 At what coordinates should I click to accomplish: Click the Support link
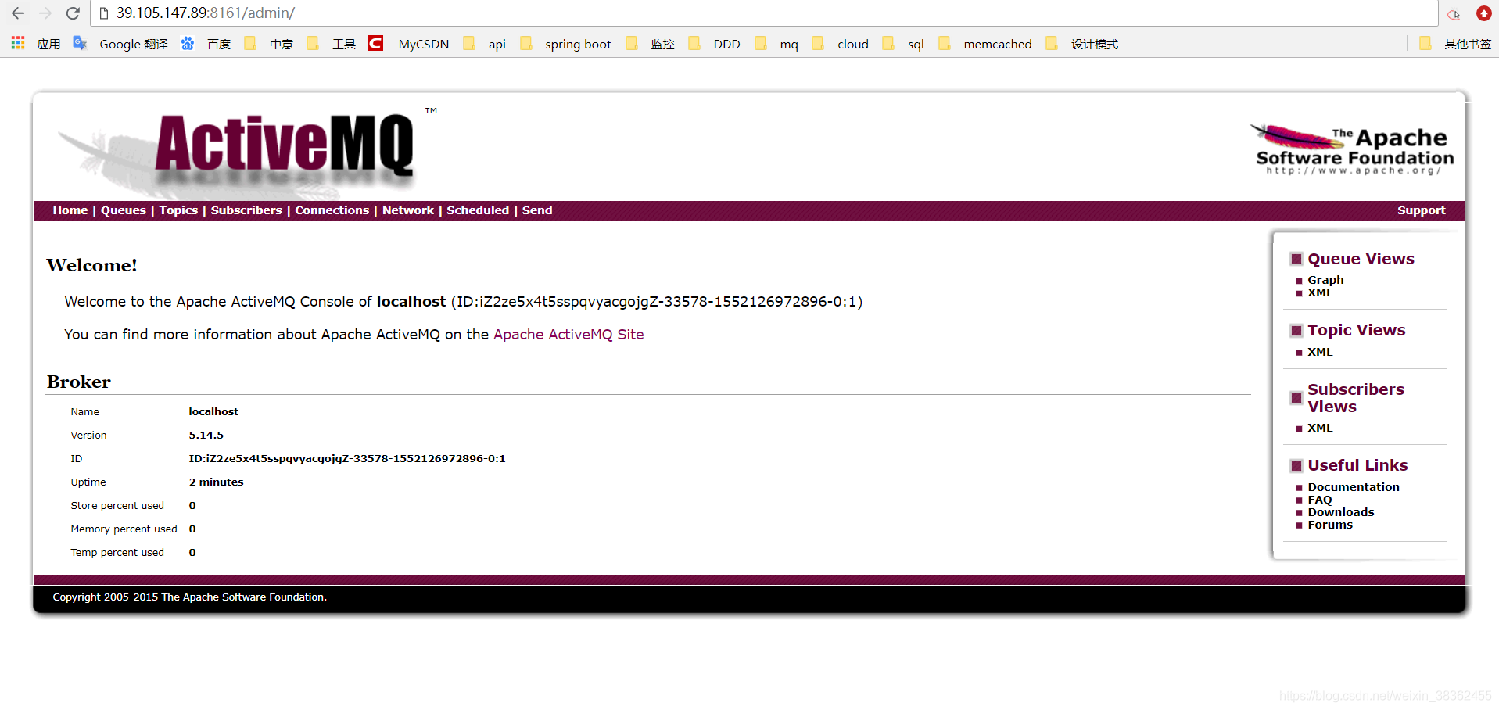[1421, 210]
